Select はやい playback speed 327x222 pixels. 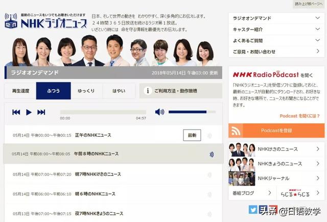point(119,91)
